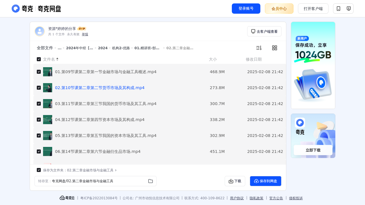Open thumbnail of 05.第13节课 video
365x205 pixels.
coord(48,136)
